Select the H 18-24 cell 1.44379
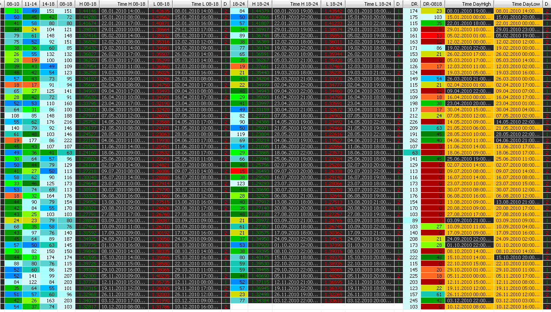Viewport: 551px width, 312px height. coord(260,11)
